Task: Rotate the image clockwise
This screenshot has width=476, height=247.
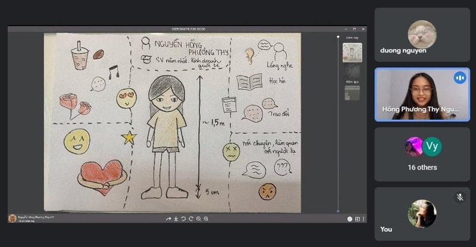Action: pyautogui.click(x=191, y=219)
